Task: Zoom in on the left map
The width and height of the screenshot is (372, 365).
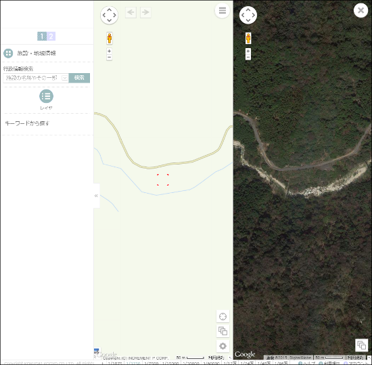Action: point(109,51)
